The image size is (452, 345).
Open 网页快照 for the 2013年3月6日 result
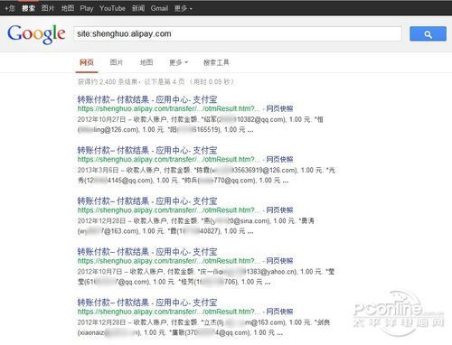[279, 159]
